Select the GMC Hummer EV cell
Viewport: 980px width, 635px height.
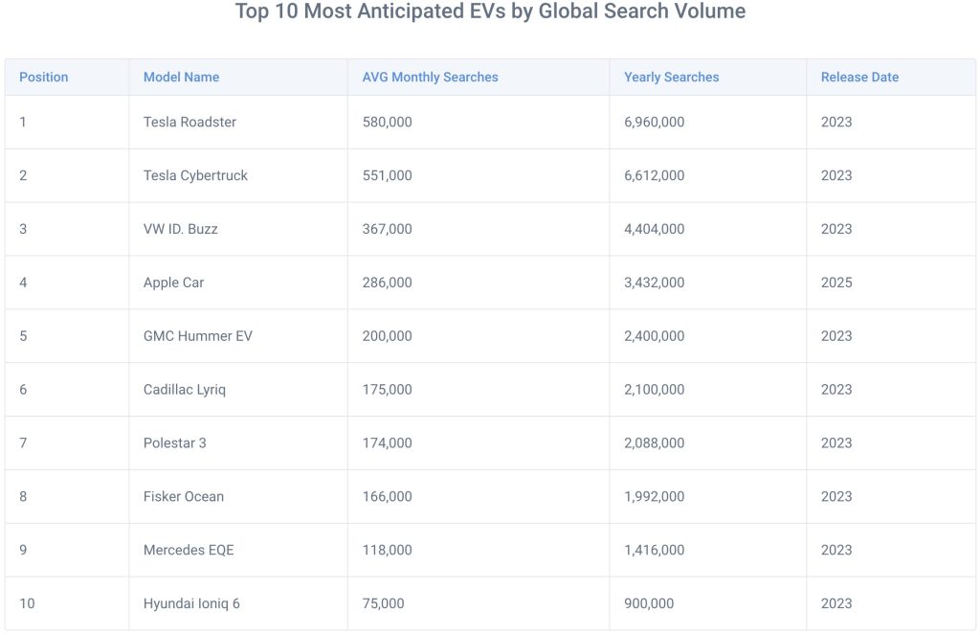pos(197,336)
